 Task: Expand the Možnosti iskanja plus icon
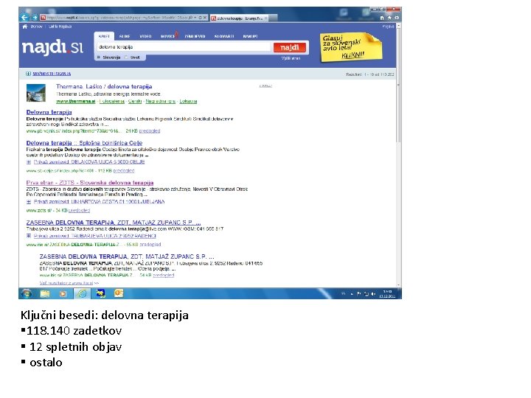coord(29,74)
